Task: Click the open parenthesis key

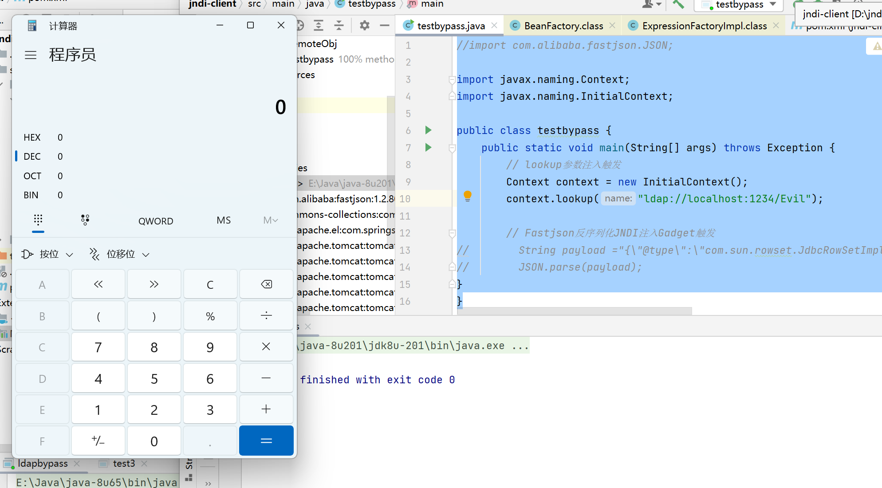Action: 98,316
